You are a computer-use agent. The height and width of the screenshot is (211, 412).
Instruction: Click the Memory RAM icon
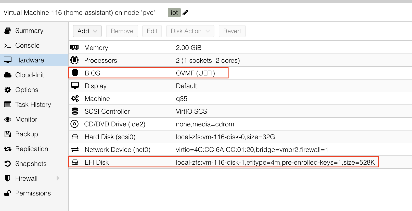74,47
